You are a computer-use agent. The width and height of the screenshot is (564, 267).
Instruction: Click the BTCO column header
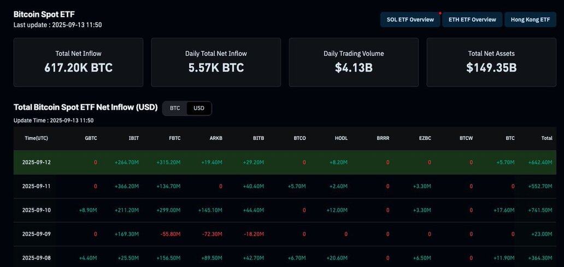(x=299, y=138)
